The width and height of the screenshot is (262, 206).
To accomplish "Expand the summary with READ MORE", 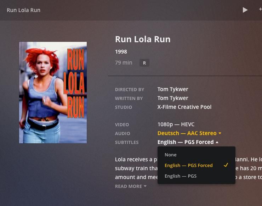I will click(x=131, y=186).
